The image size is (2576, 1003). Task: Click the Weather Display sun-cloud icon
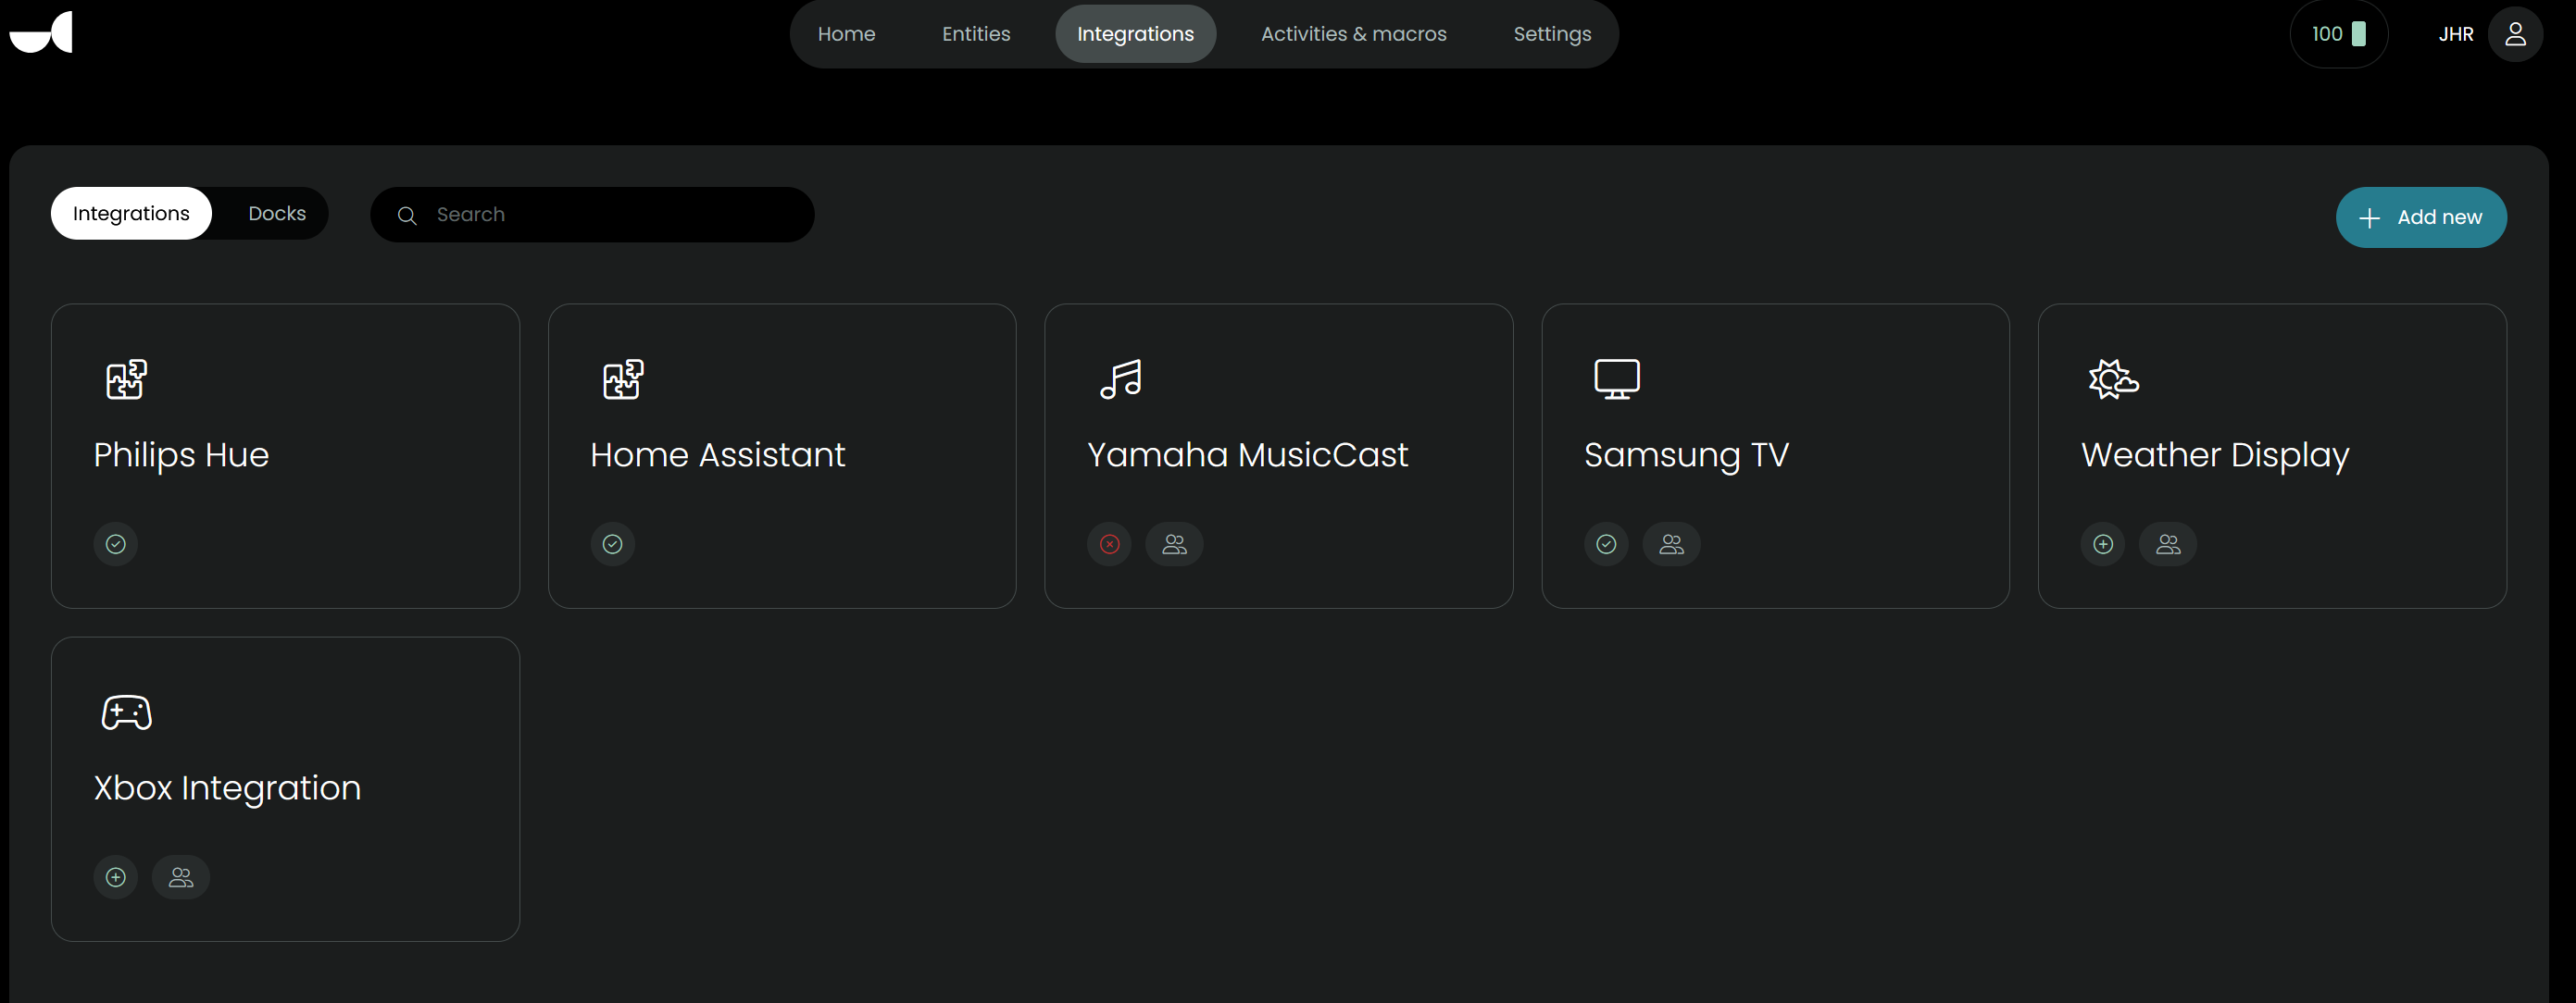pos(2113,379)
